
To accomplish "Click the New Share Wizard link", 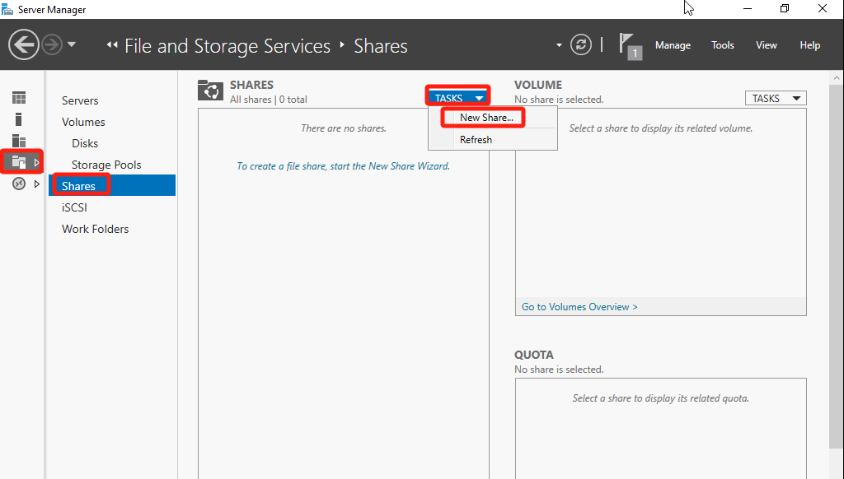I will [x=343, y=166].
